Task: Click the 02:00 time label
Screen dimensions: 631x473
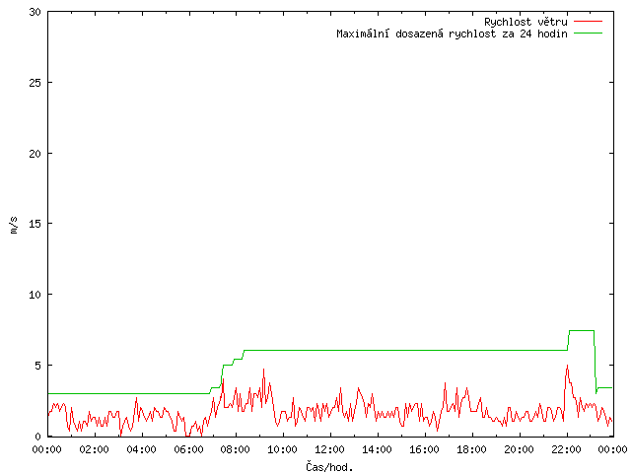Action: pyautogui.click(x=95, y=449)
